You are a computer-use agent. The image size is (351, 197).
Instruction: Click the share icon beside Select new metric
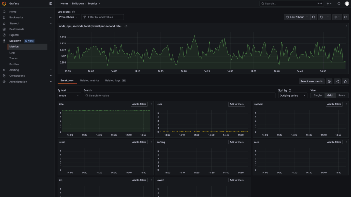[337, 81]
